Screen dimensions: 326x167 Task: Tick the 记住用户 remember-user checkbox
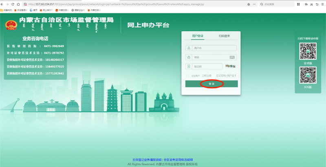pos(188,76)
